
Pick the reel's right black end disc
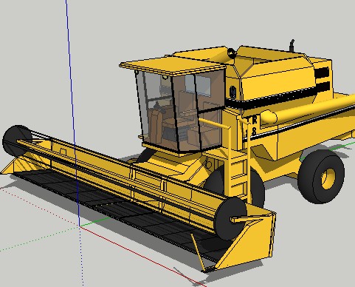click(230, 218)
